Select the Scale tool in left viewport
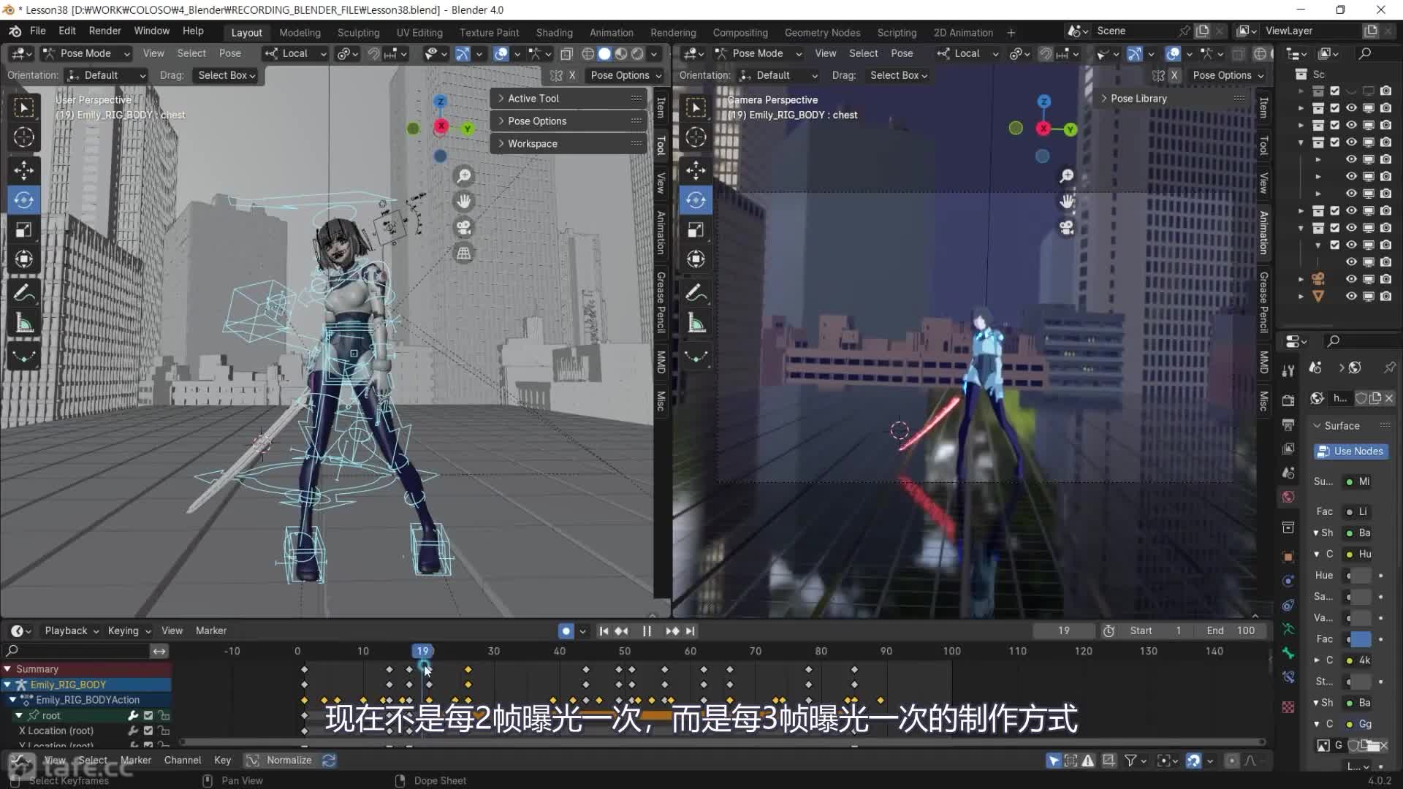This screenshot has height=789, width=1403. click(x=23, y=230)
